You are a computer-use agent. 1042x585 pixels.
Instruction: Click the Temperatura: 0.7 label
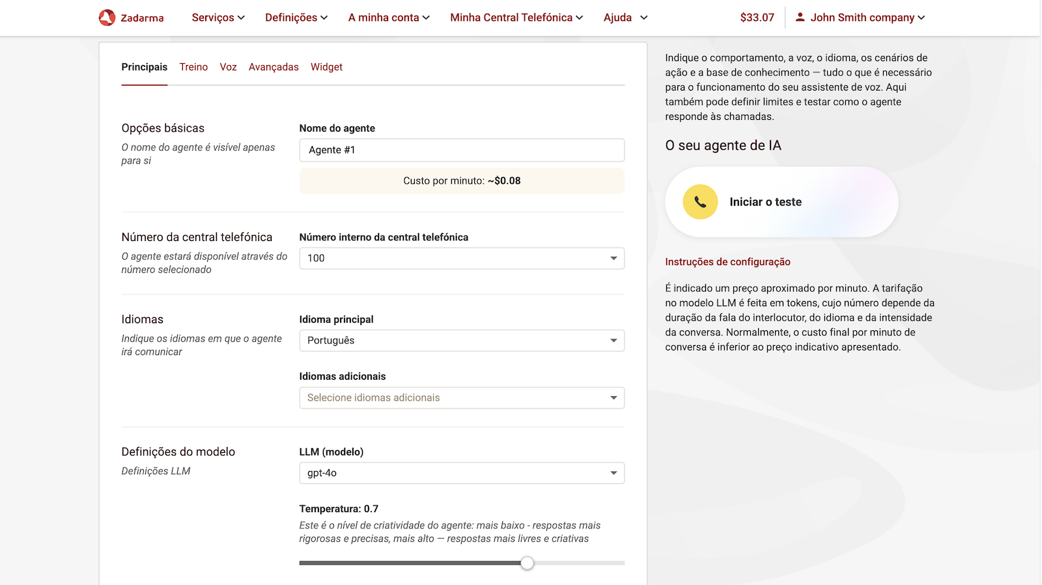(339, 509)
